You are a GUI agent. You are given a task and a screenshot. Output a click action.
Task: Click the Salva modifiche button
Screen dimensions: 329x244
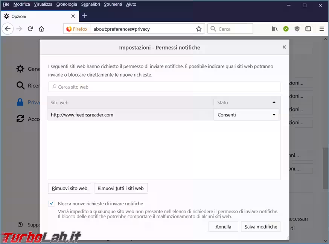[x=260, y=227]
